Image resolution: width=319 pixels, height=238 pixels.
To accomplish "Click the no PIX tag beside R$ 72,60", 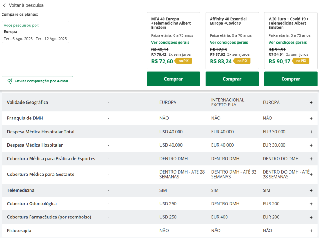I will (183, 61).
